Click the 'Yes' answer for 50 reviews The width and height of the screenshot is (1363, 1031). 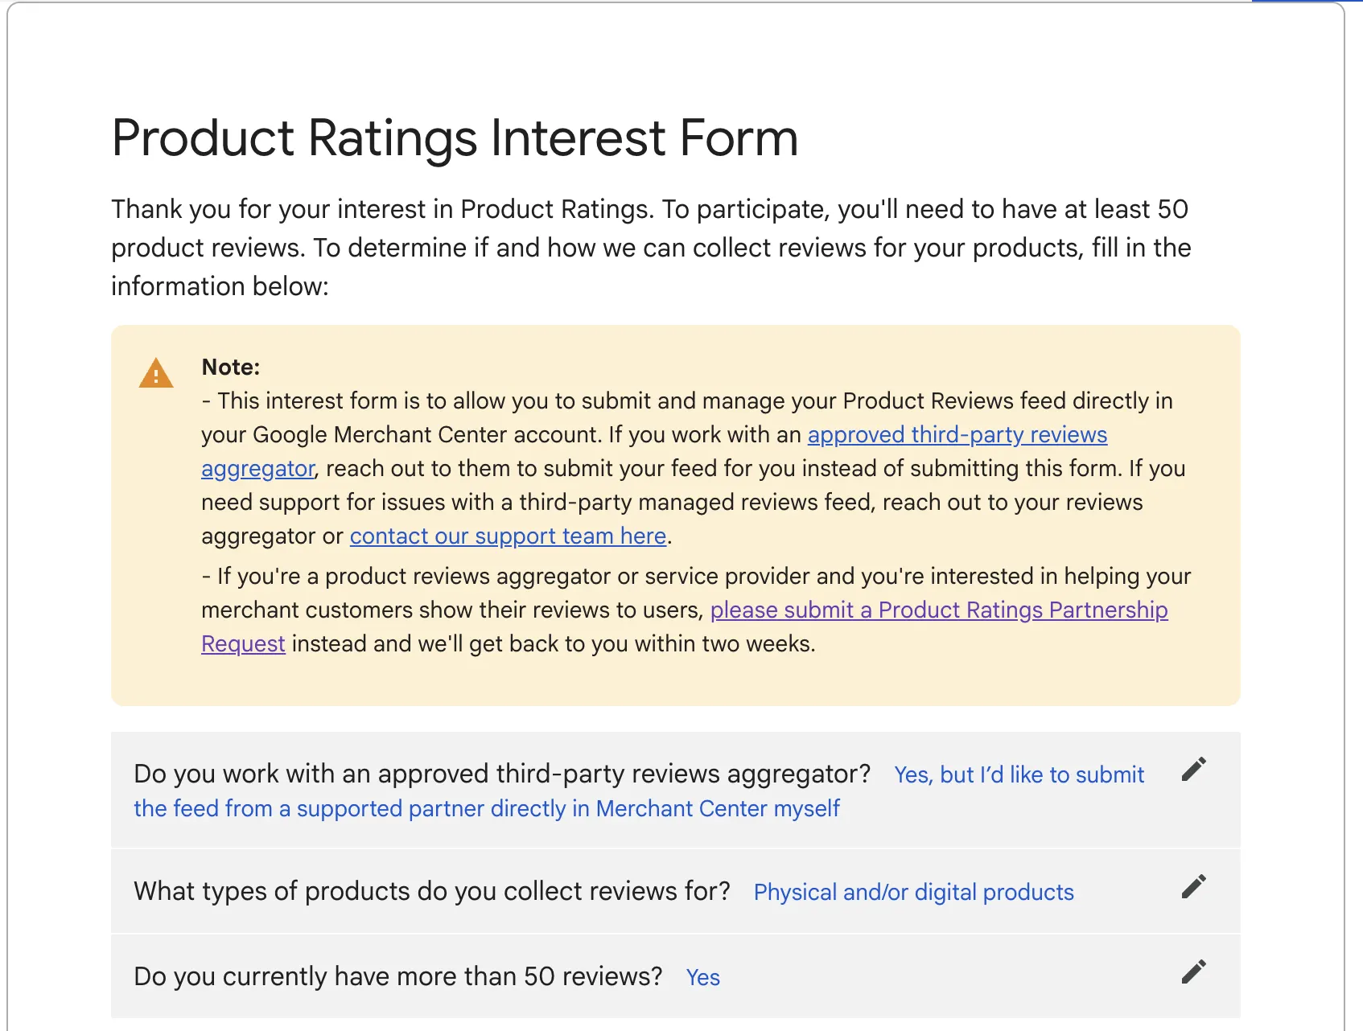click(x=702, y=977)
